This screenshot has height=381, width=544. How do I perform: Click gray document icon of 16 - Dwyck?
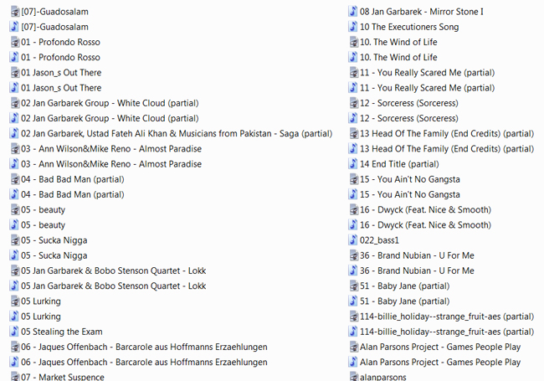point(353,210)
